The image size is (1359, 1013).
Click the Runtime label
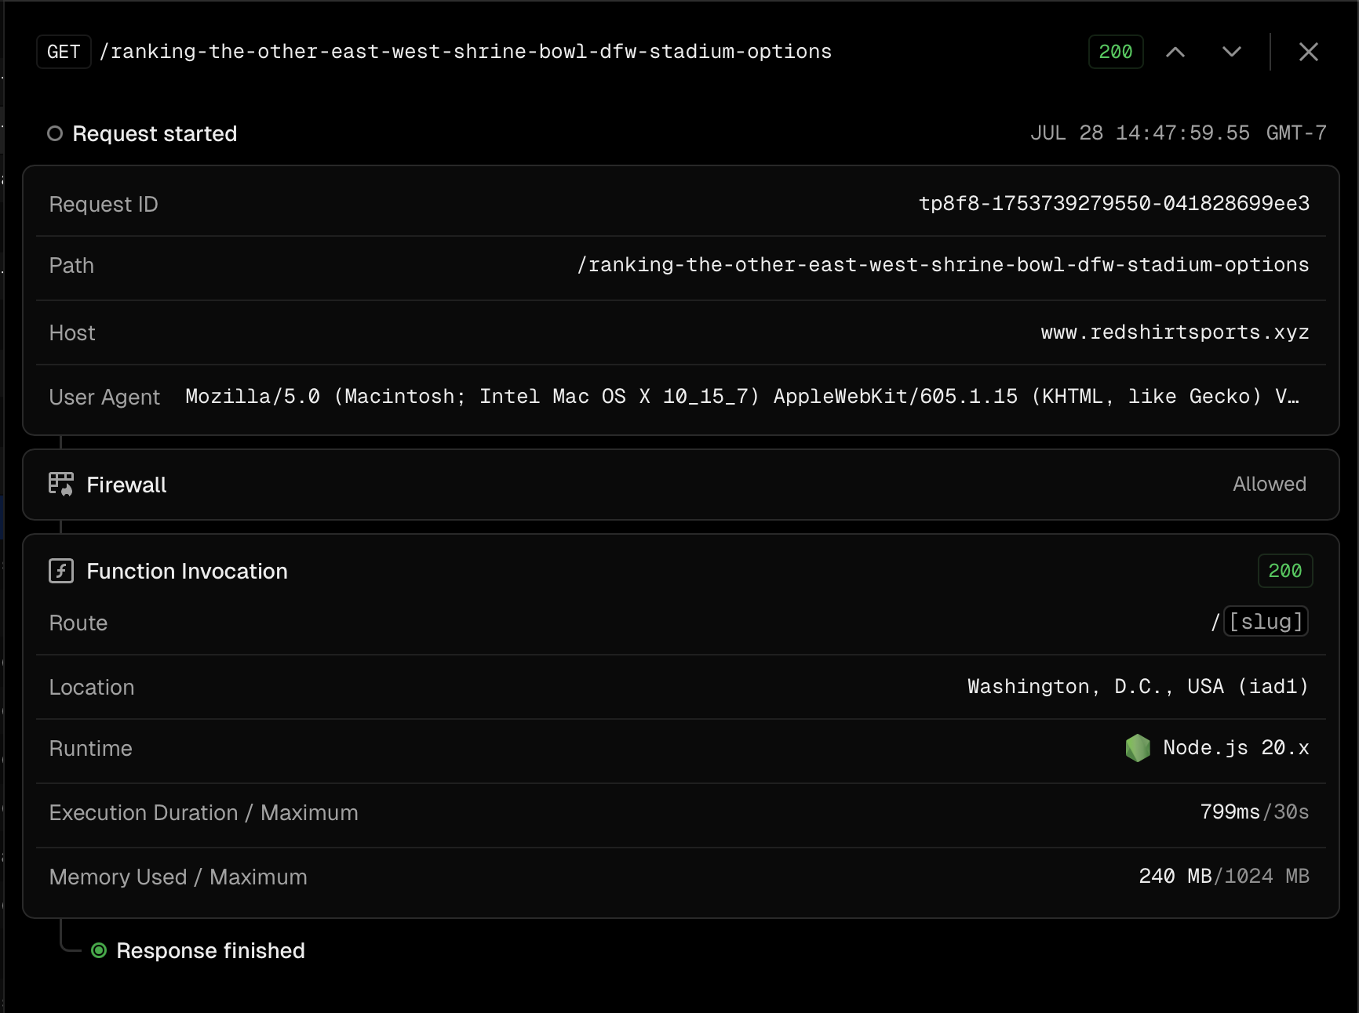pos(90,749)
